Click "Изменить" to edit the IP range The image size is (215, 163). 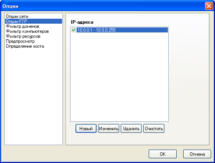(x=108, y=128)
